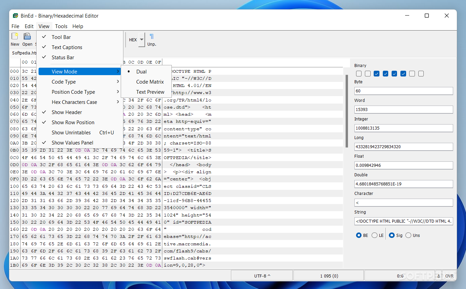This screenshot has height=289, width=466.
Task: Expand the View Mode submenu
Action: coord(80,72)
